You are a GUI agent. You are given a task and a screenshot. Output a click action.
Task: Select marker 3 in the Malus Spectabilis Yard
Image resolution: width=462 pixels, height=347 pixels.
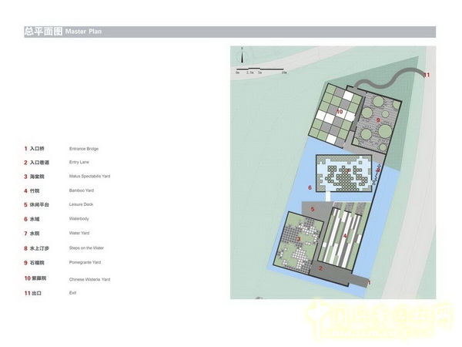pyautogui.click(x=298, y=239)
